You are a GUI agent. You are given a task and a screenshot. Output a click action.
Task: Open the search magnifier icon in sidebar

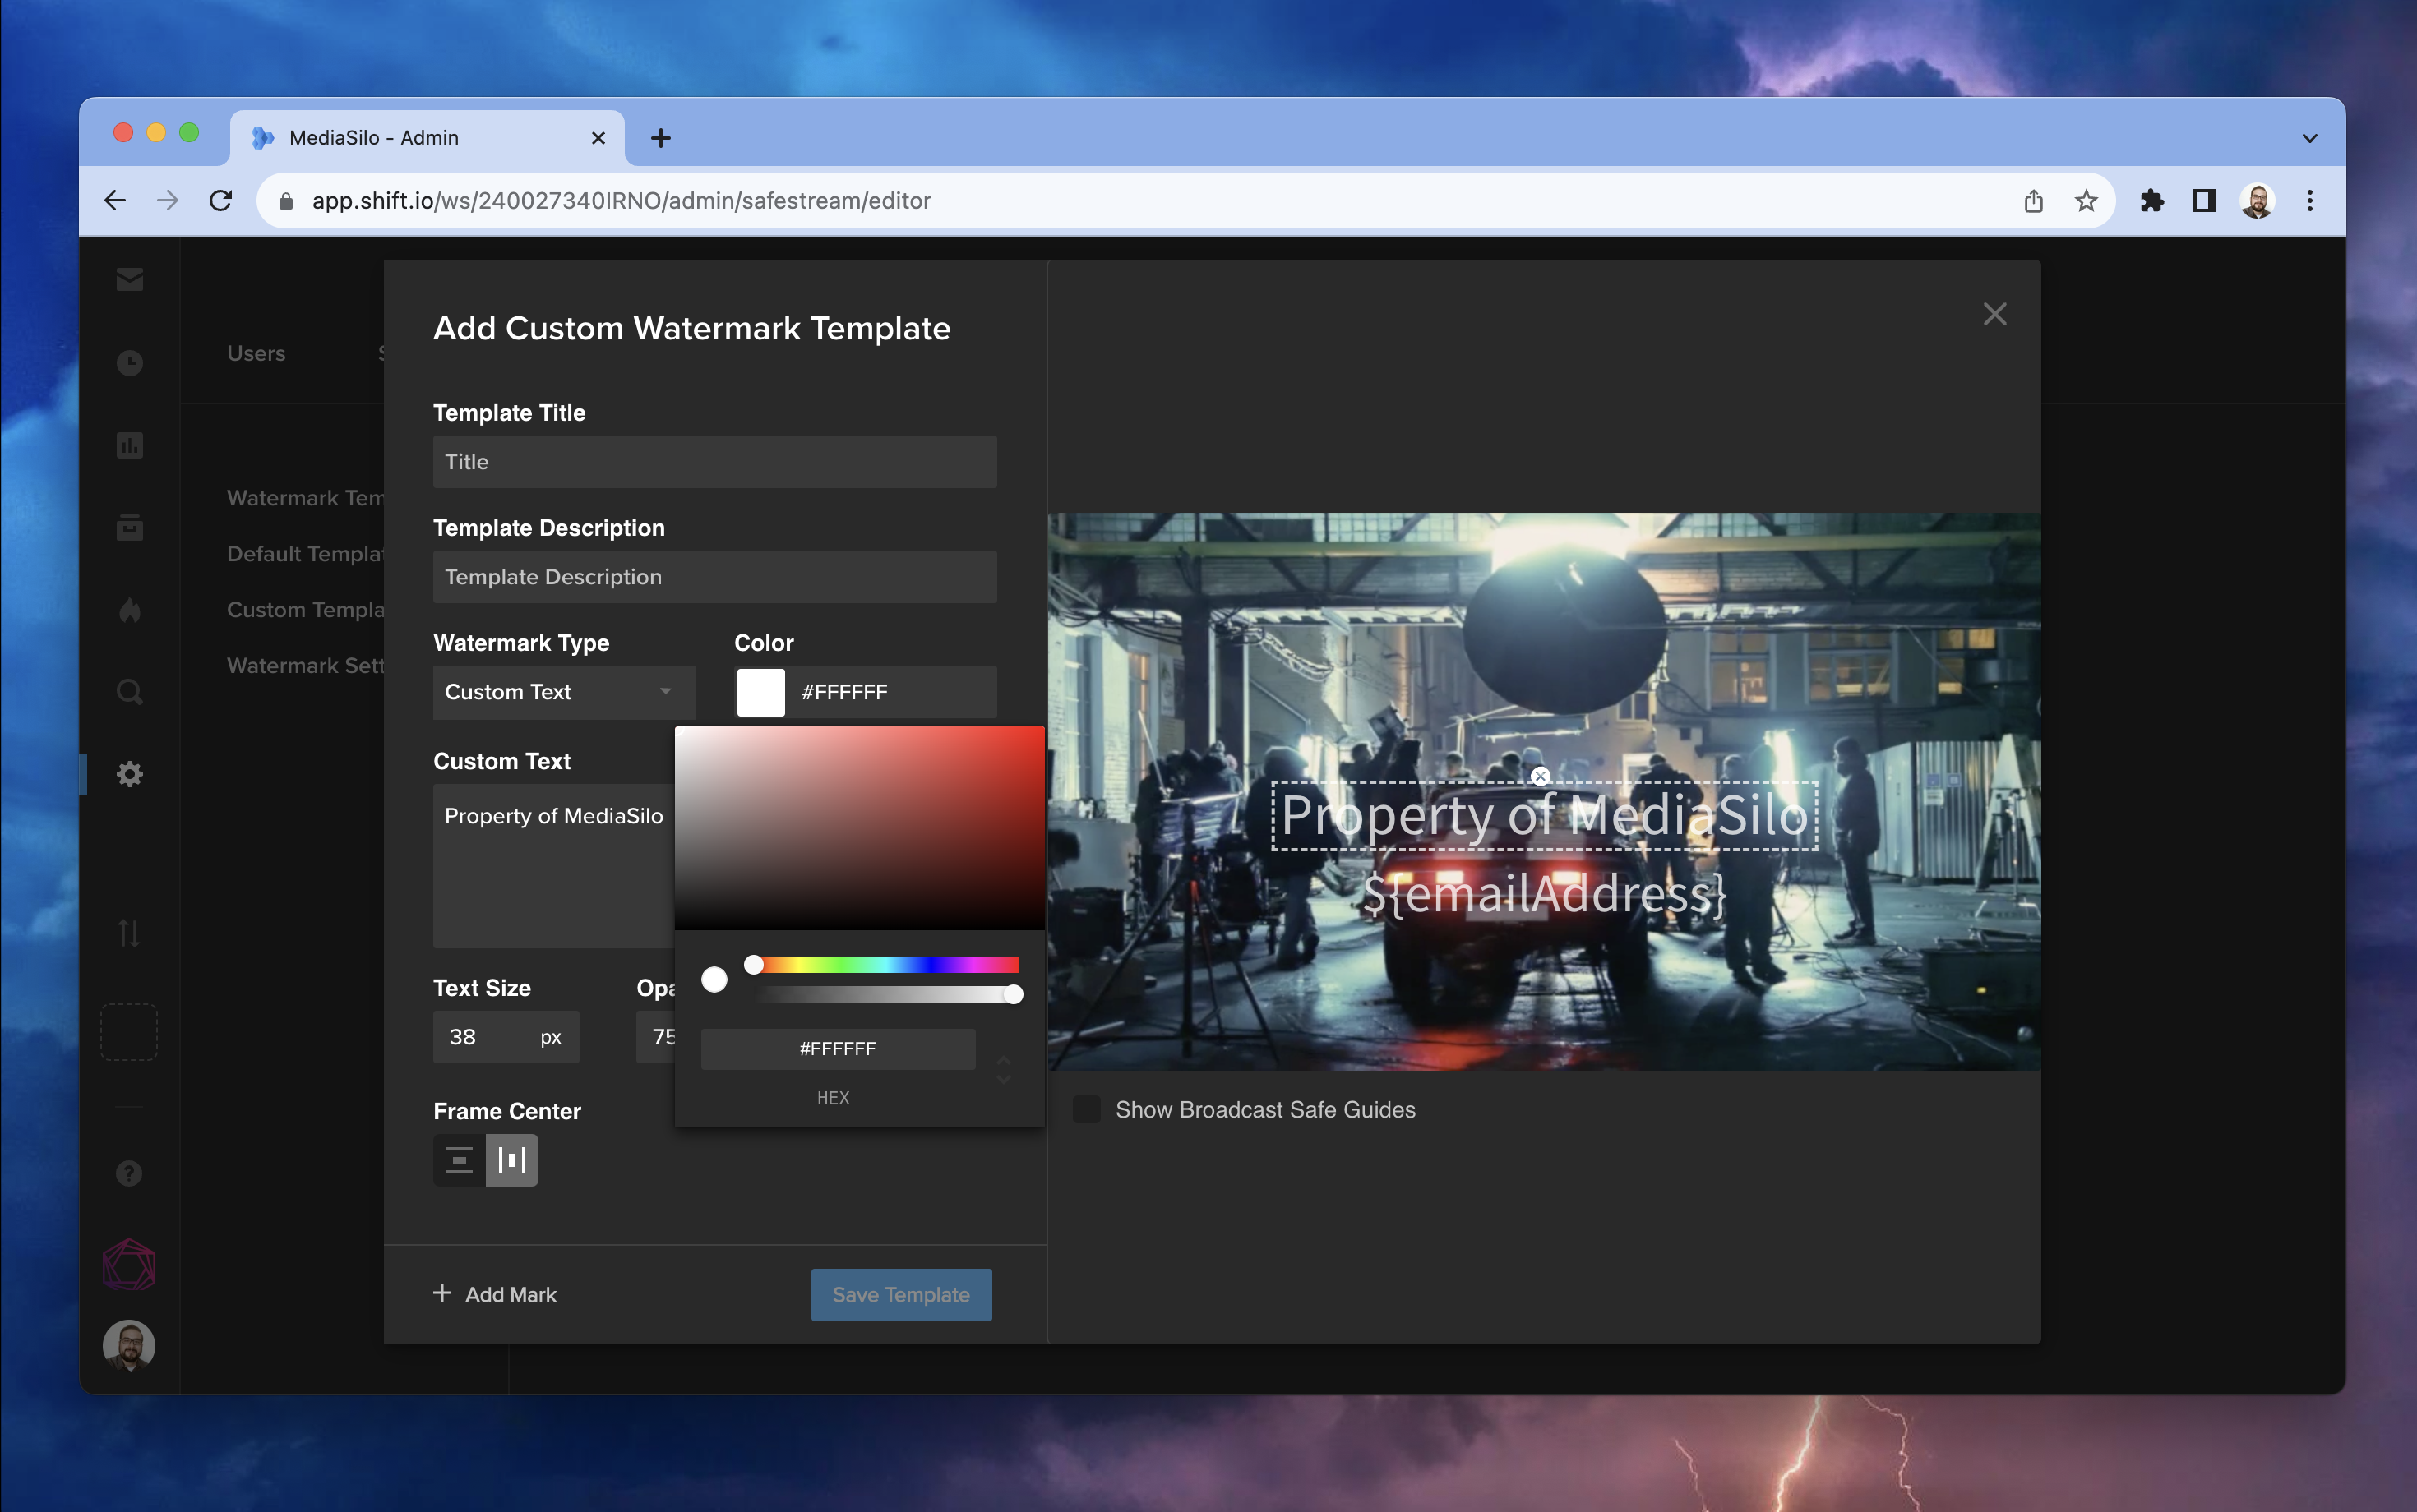point(129,692)
